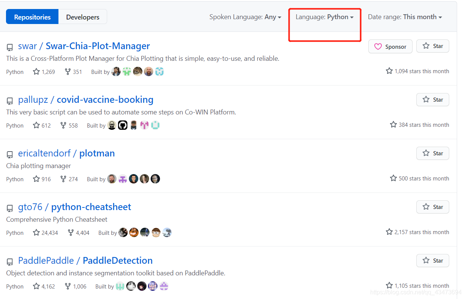Switch to the Developers tab
465x299 pixels.
(83, 17)
